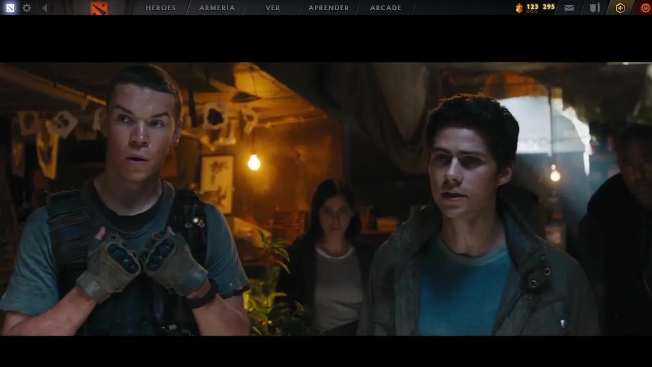Select the Arcade tab
652x367 pixels.
click(386, 8)
